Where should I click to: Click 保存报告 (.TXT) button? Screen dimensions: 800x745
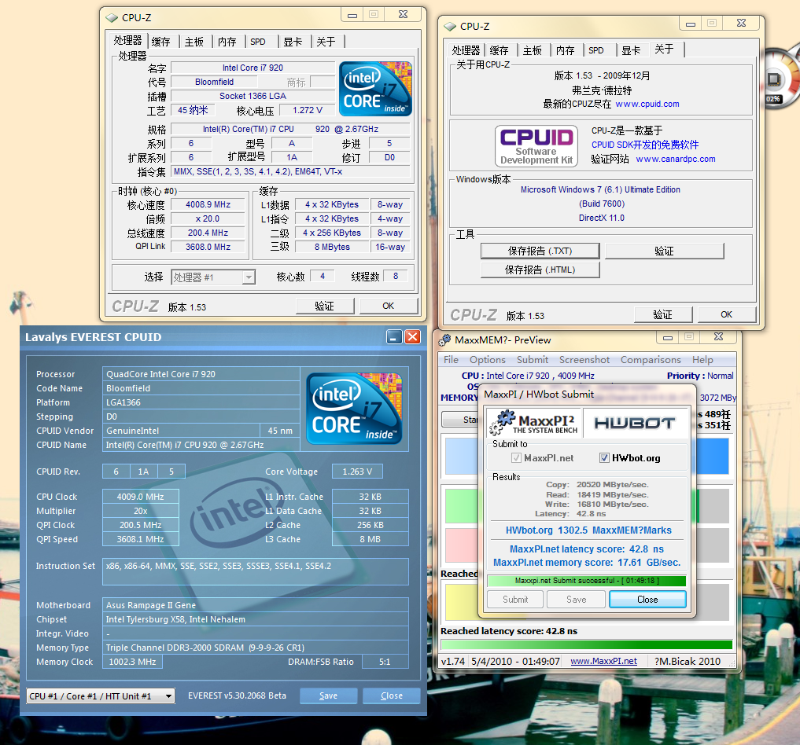540,251
